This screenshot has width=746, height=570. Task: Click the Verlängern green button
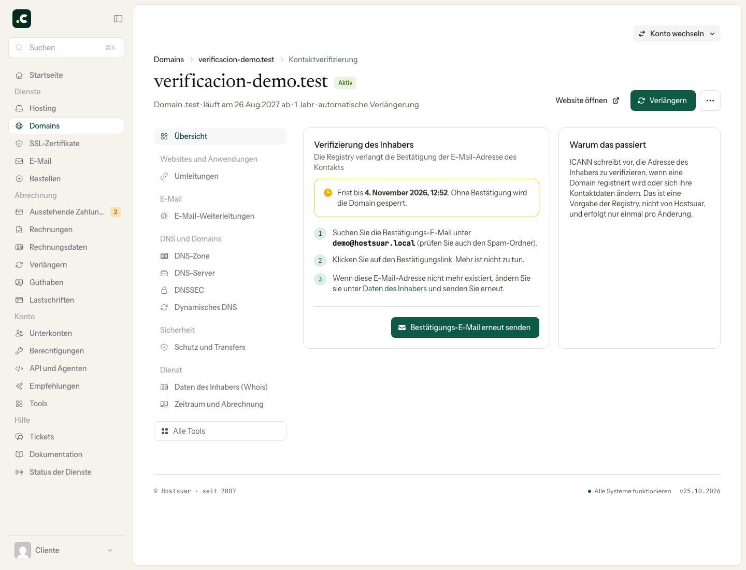663,101
